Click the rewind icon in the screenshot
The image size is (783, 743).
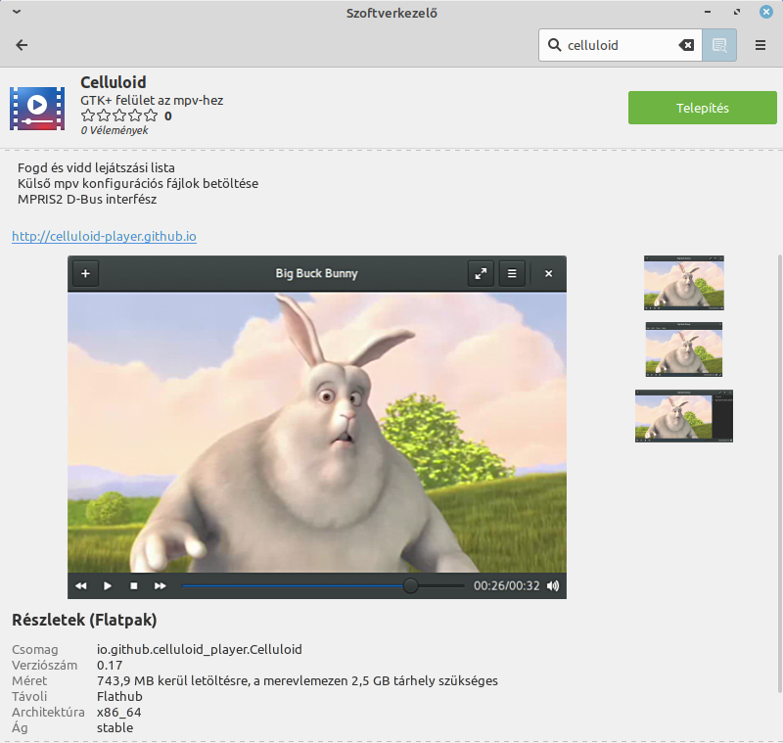(81, 585)
